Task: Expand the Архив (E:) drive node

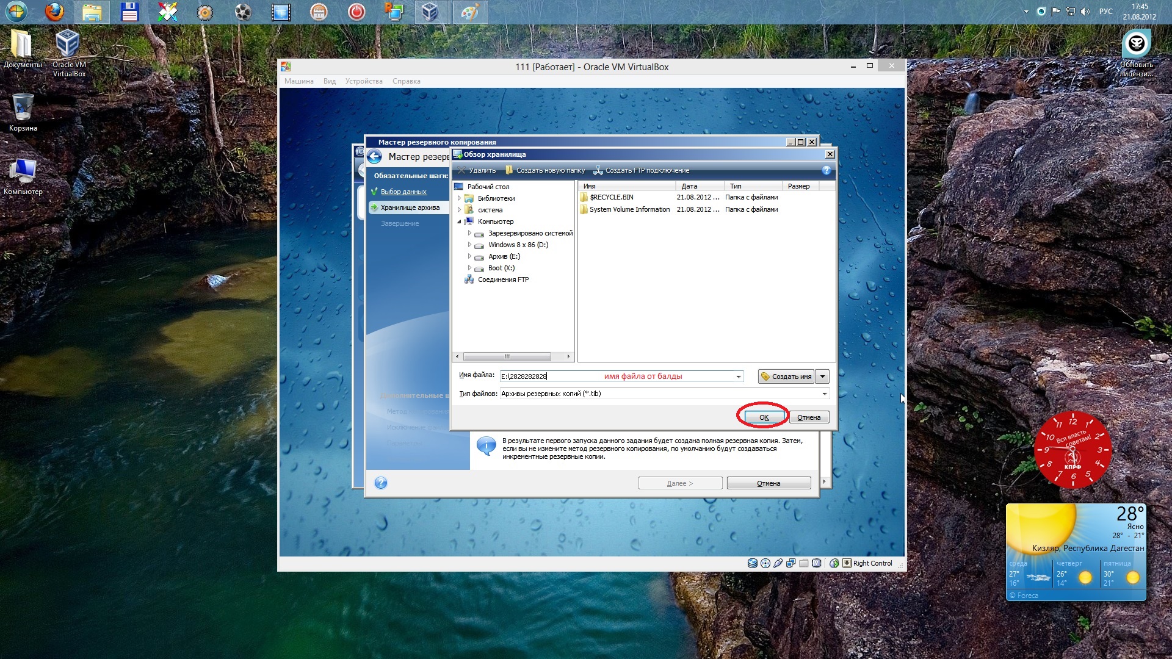Action: coord(469,256)
